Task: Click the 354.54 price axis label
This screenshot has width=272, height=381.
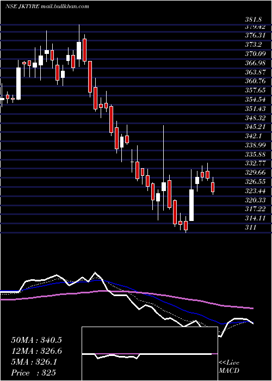Action: pyautogui.click(x=255, y=100)
